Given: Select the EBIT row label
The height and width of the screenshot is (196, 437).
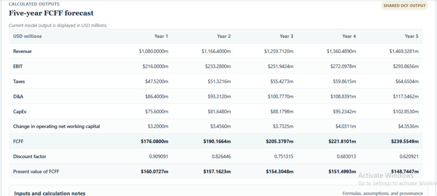Looking at the screenshot, I should (x=18, y=67).
